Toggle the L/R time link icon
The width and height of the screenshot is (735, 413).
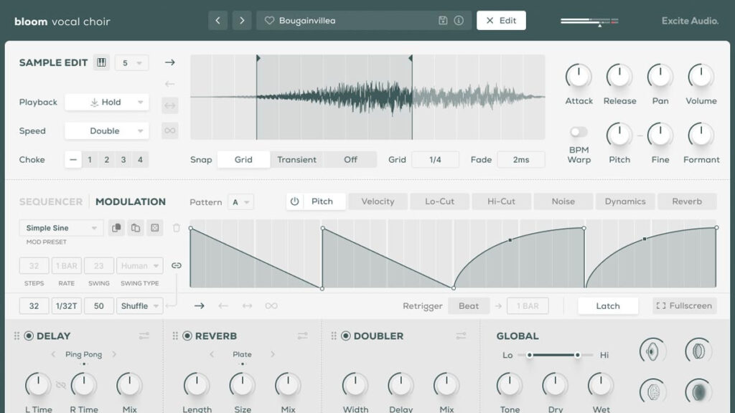coord(61,385)
